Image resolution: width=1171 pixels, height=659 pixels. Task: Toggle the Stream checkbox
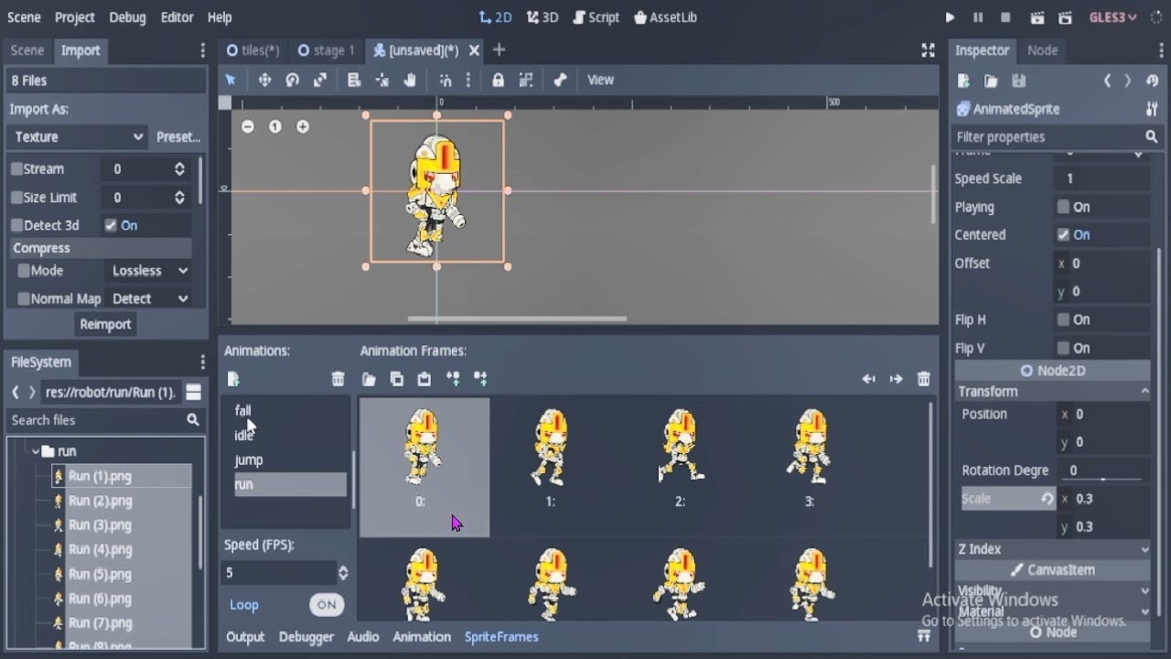pos(16,169)
